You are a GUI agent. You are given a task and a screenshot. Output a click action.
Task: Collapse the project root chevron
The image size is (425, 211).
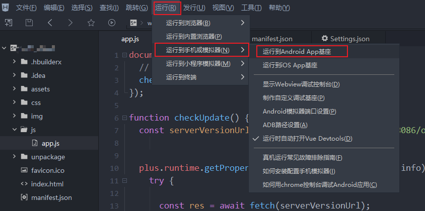click(x=4, y=48)
